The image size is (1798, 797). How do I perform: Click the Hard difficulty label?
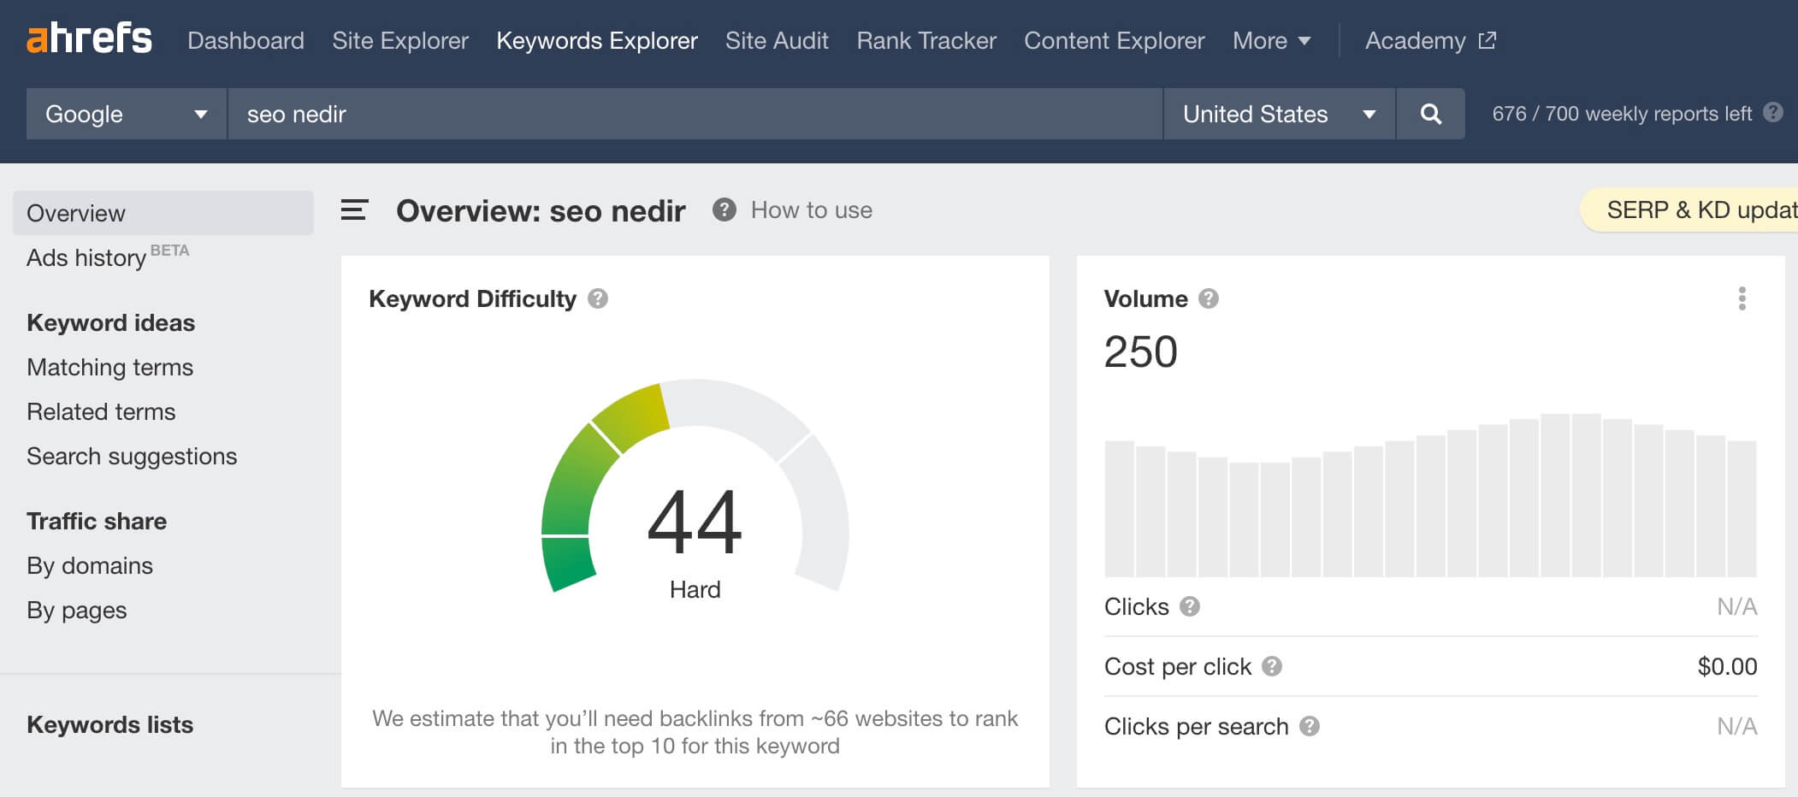pyautogui.click(x=695, y=589)
